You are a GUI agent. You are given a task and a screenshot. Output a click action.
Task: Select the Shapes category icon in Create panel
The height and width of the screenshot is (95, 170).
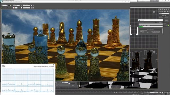161,12
